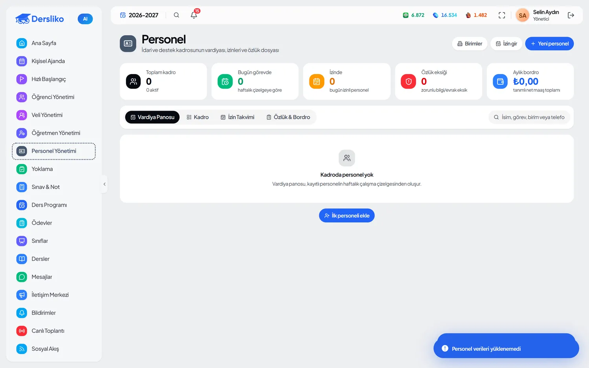The width and height of the screenshot is (589, 368).
Task: Click the search magnifier in top bar
Action: [176, 15]
